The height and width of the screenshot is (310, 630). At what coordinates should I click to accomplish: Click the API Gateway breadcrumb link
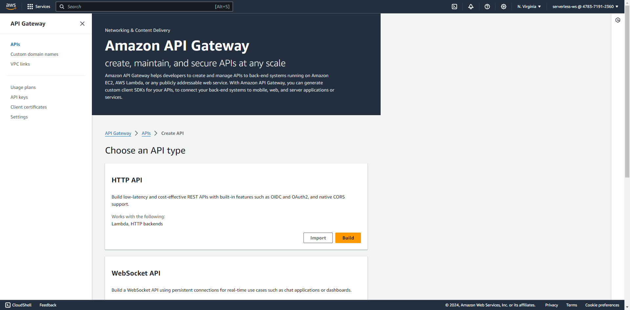(118, 133)
